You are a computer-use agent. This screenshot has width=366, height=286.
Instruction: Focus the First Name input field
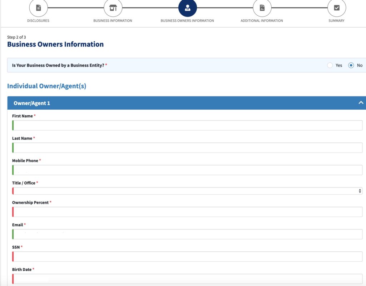pos(188,125)
